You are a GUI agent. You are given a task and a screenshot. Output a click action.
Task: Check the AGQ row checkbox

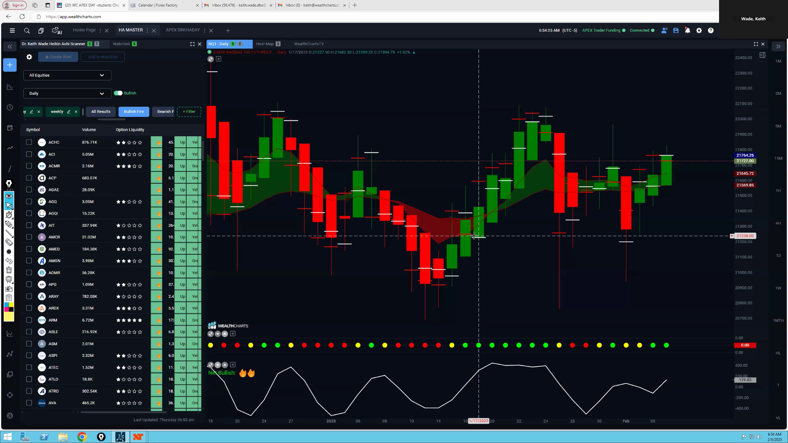pyautogui.click(x=29, y=202)
